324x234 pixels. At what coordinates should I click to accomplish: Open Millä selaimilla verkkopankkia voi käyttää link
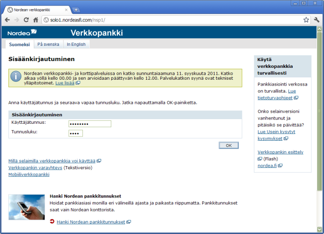tap(52, 161)
